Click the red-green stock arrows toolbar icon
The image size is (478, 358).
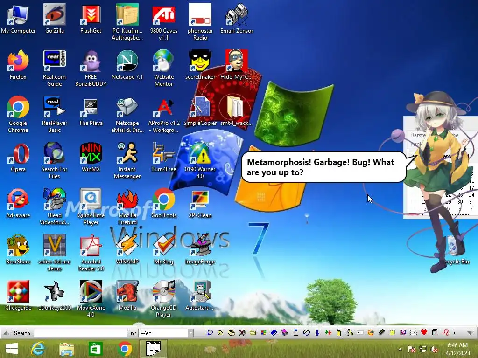click(x=328, y=333)
